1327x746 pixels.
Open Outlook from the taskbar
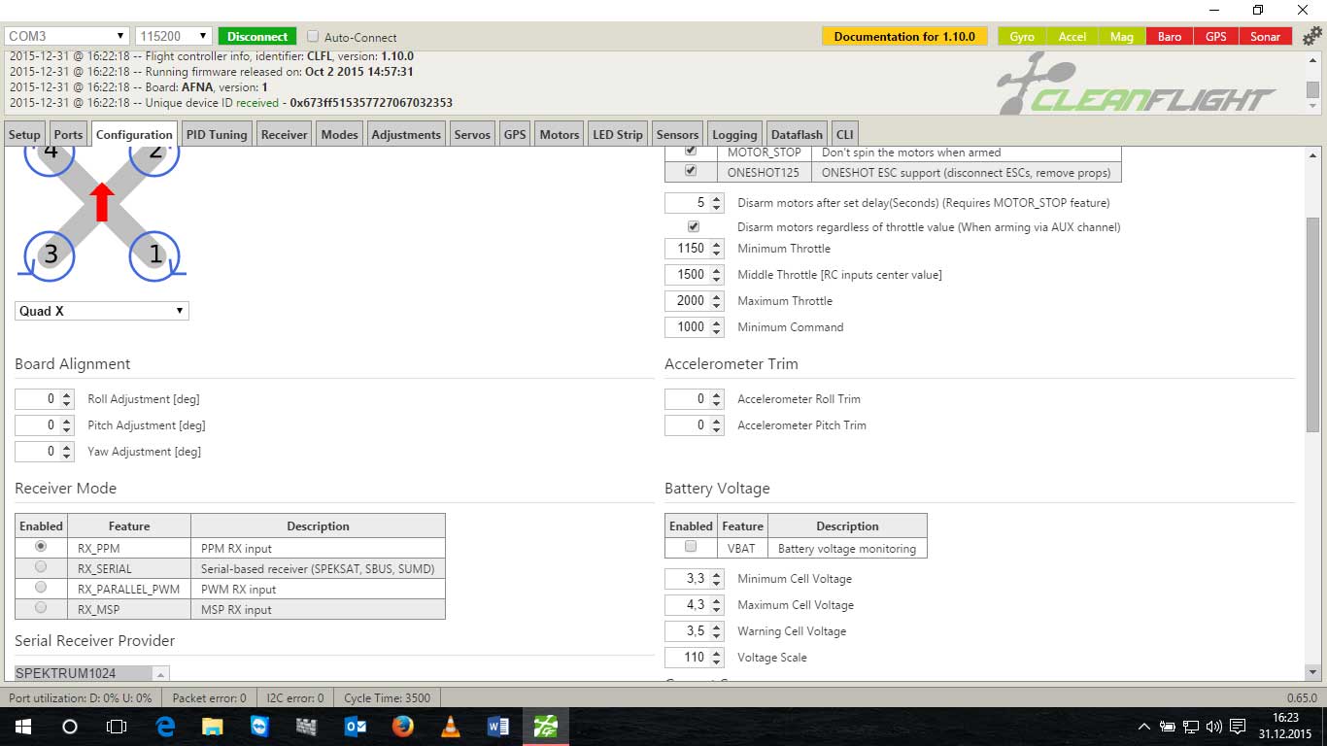[355, 726]
